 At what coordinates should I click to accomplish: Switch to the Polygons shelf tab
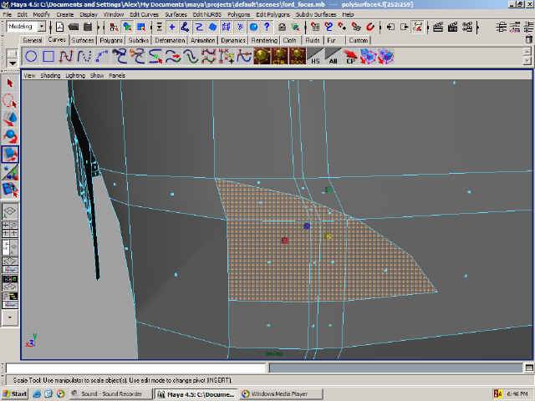point(110,39)
